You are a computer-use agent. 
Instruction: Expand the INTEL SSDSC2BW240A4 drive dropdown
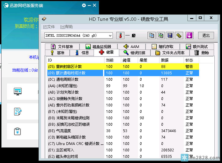(x=110, y=35)
